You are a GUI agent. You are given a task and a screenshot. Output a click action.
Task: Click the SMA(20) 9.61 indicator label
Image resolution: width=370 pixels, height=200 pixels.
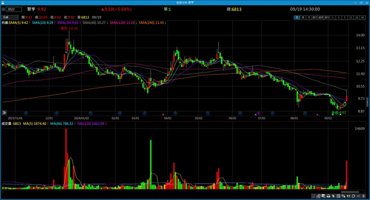click(x=67, y=23)
